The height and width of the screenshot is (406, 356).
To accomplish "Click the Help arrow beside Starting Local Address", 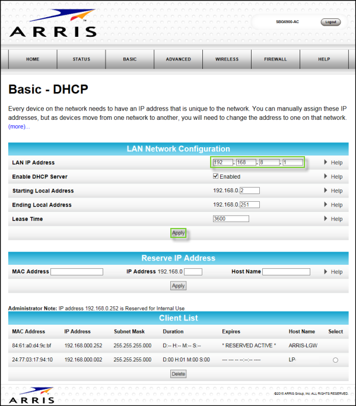I will (x=326, y=191).
